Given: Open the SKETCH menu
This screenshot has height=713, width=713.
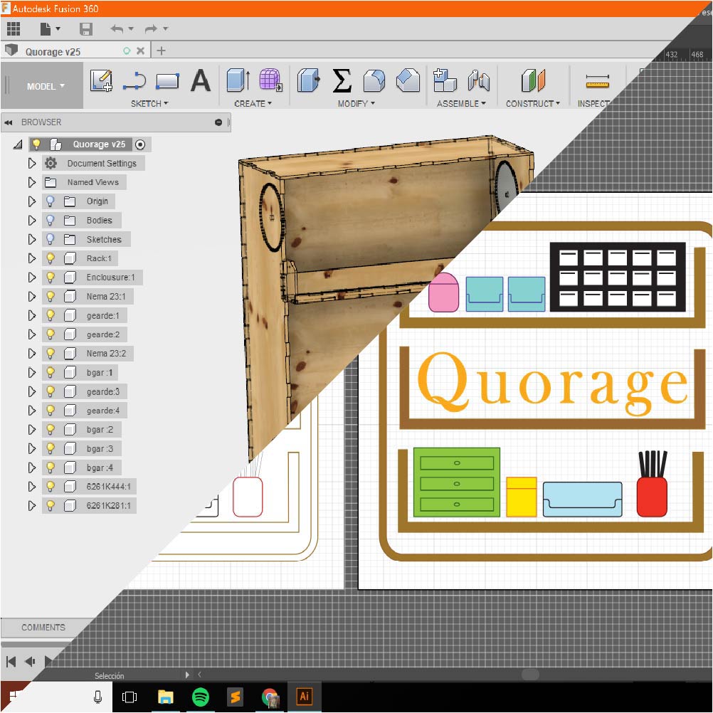Looking at the screenshot, I should (149, 104).
